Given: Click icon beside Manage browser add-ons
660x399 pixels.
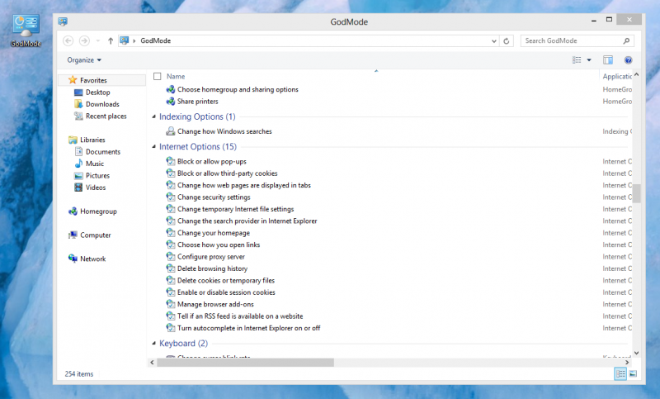Looking at the screenshot, I should pyautogui.click(x=171, y=304).
